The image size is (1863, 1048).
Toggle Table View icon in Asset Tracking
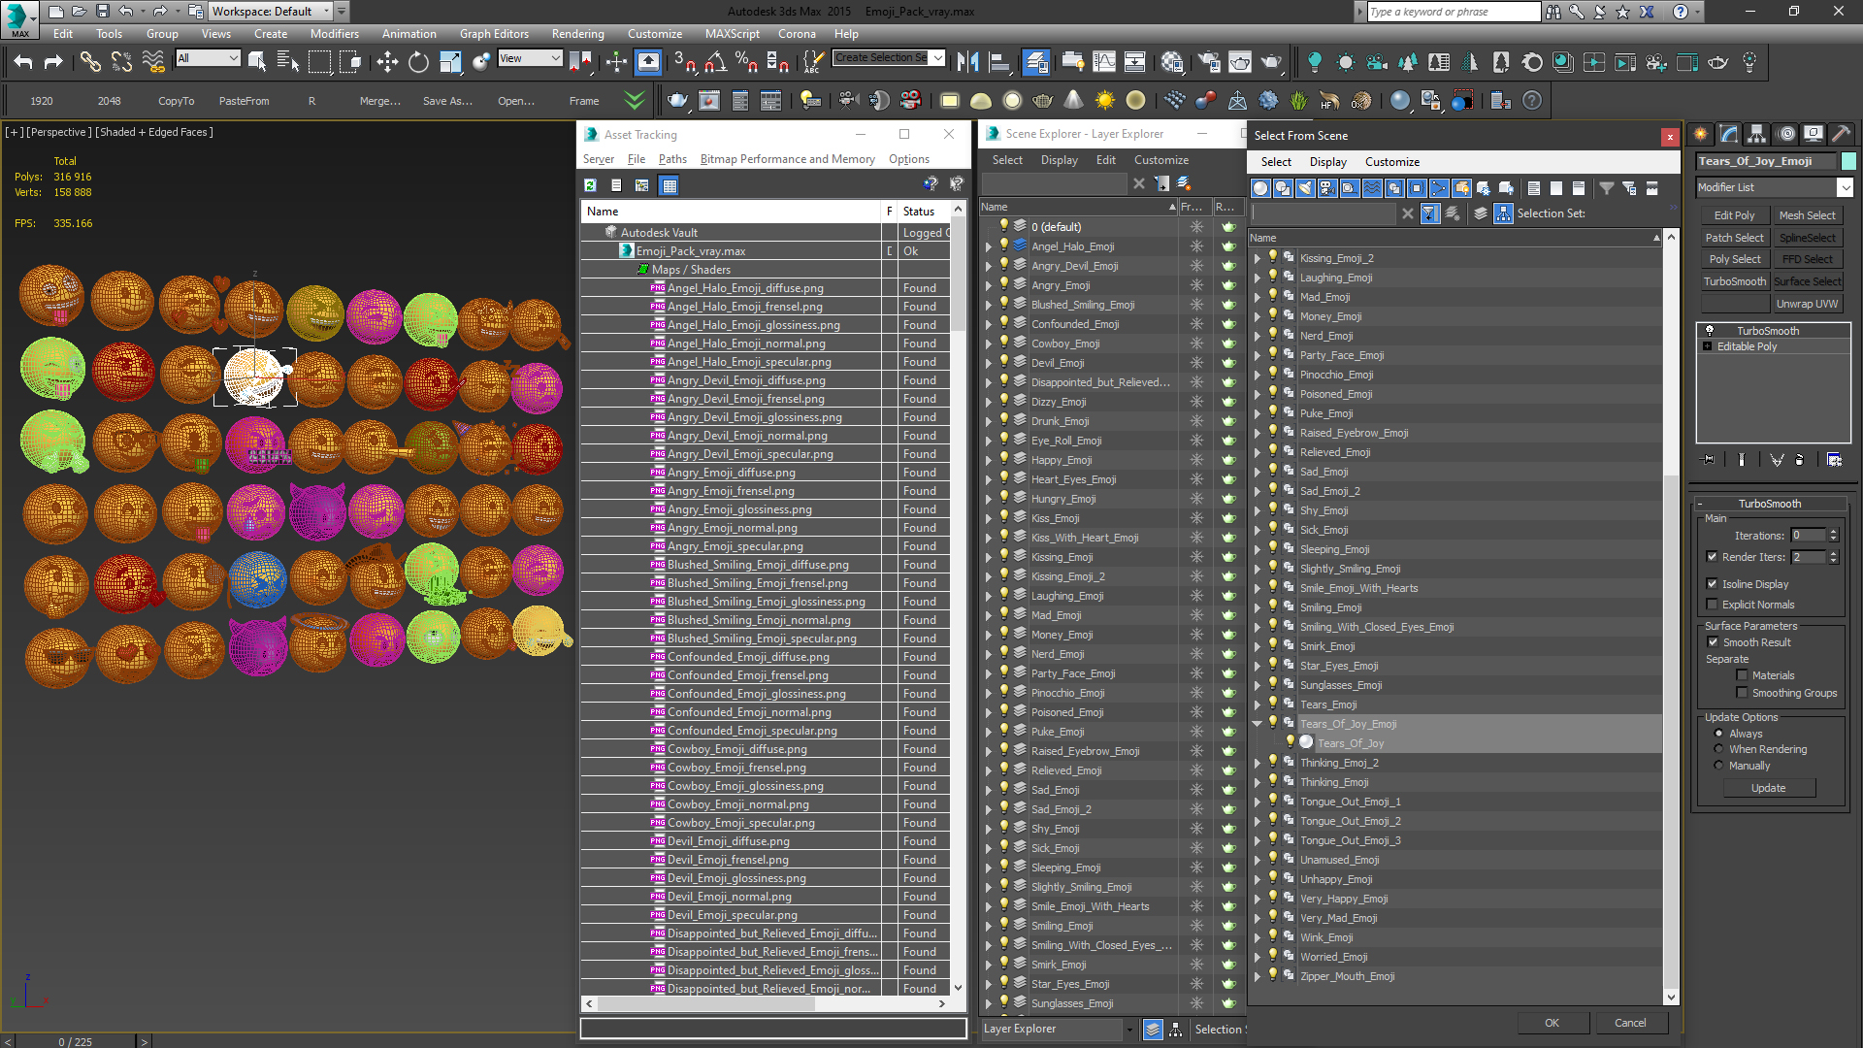pos(669,184)
